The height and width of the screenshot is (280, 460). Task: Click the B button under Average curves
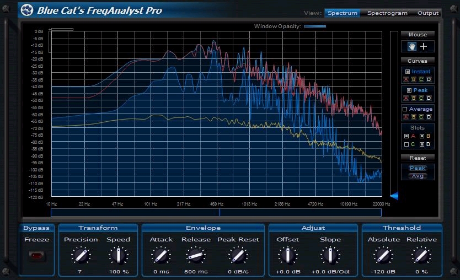[414, 117]
